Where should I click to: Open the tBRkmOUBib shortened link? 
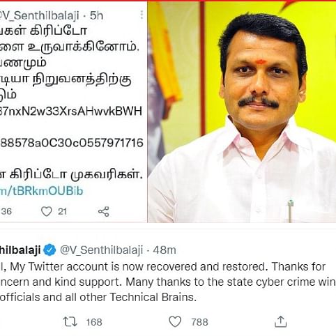tap(41, 191)
